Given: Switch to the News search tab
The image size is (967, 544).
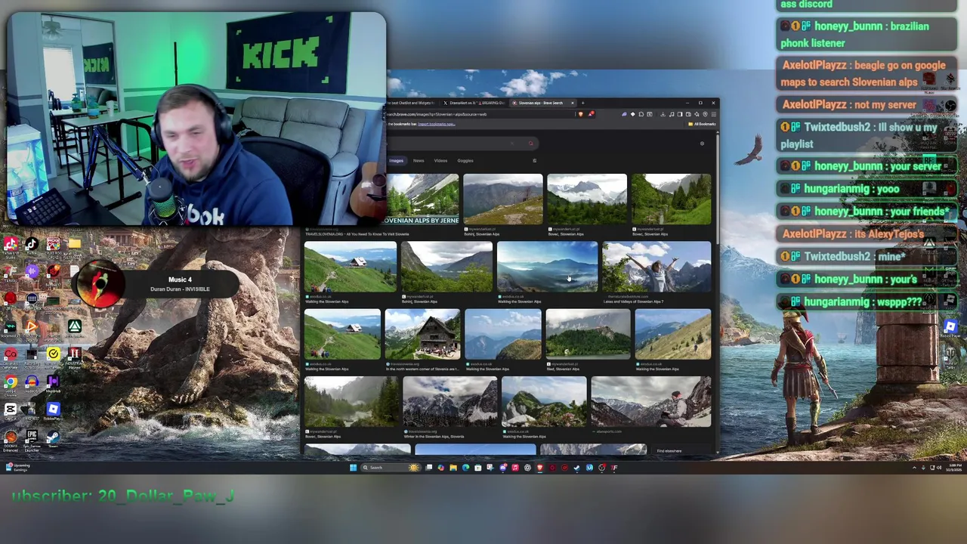Looking at the screenshot, I should [419, 161].
